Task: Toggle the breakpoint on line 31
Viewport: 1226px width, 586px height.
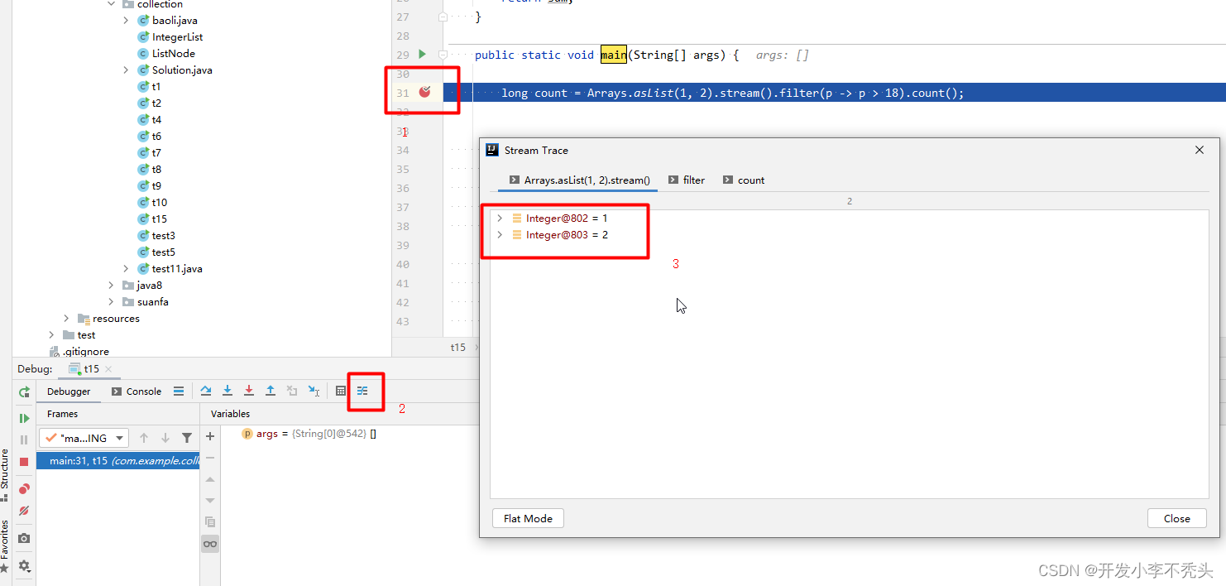Action: click(x=424, y=92)
